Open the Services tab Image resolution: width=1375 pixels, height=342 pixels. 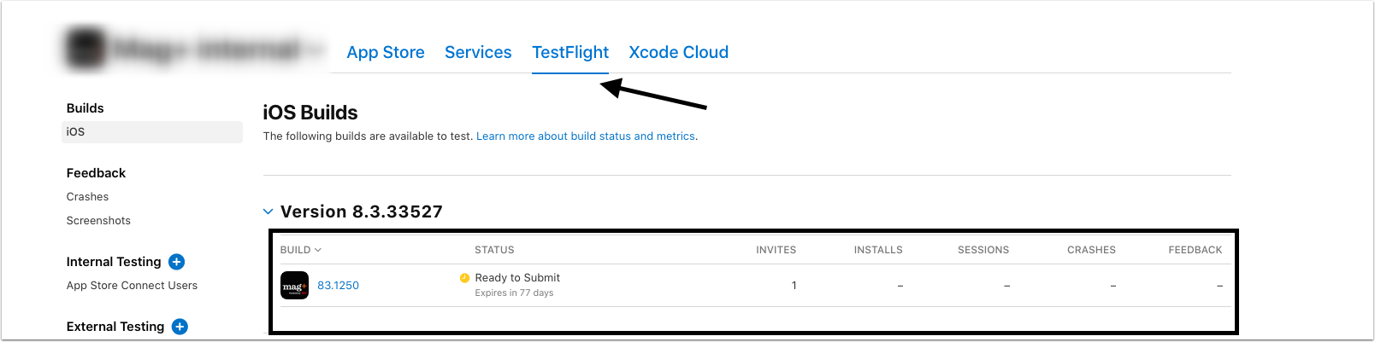click(478, 52)
